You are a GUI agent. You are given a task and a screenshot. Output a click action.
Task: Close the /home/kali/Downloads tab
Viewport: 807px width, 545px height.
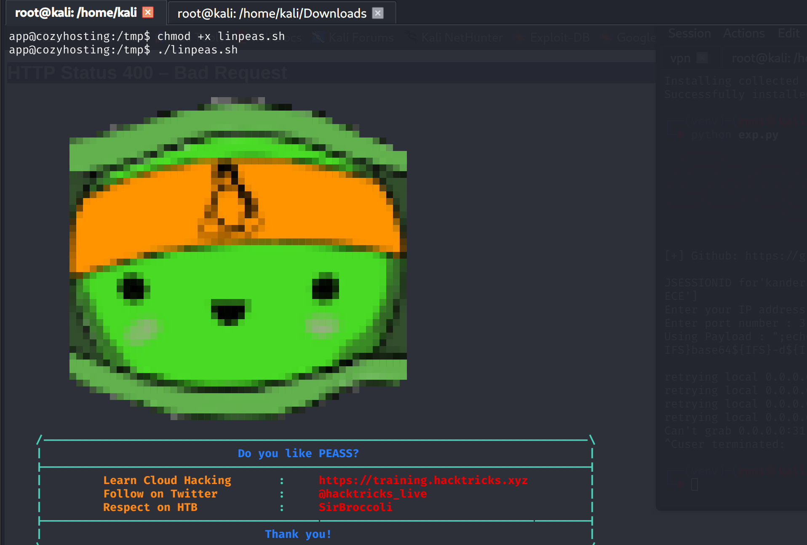pyautogui.click(x=378, y=13)
